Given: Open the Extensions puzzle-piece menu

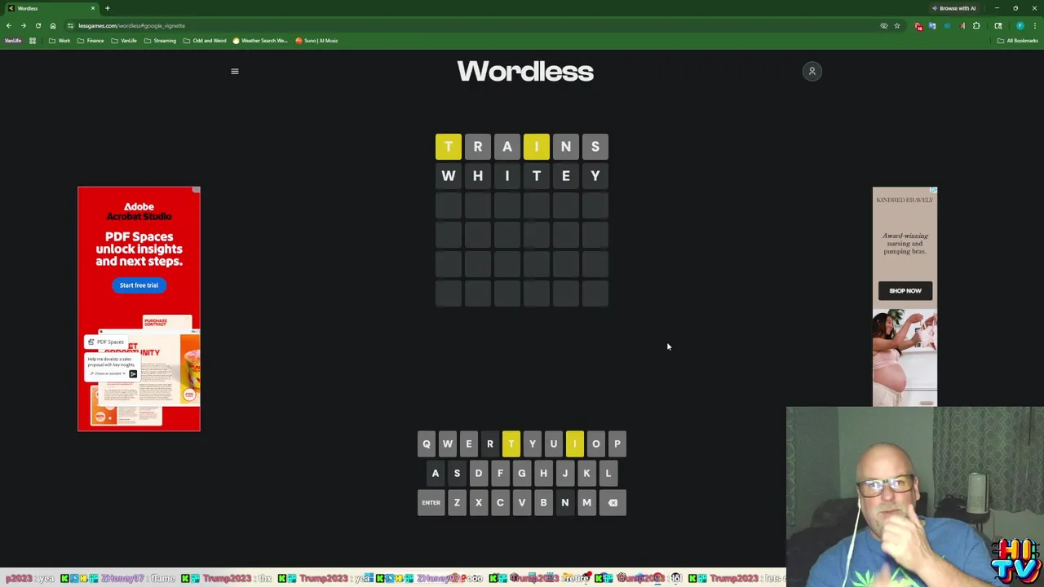Looking at the screenshot, I should [976, 25].
